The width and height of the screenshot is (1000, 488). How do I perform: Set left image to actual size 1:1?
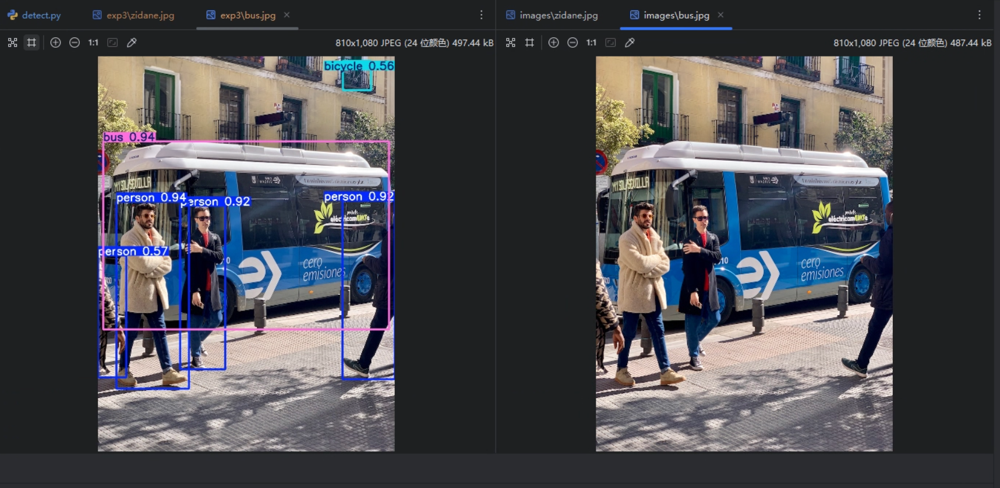(x=93, y=43)
